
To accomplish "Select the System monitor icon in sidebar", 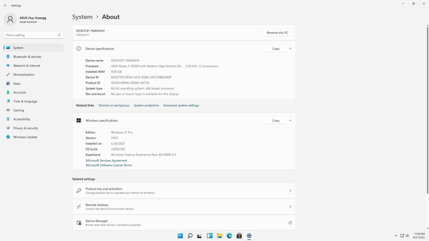I will 8,48.
